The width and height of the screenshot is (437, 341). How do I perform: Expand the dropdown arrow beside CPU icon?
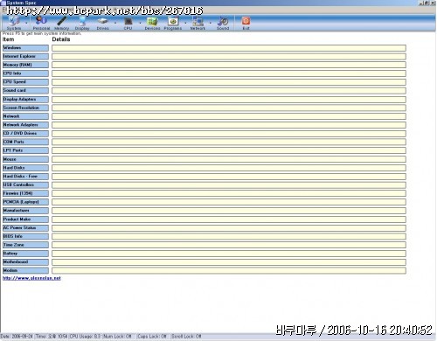(x=140, y=23)
